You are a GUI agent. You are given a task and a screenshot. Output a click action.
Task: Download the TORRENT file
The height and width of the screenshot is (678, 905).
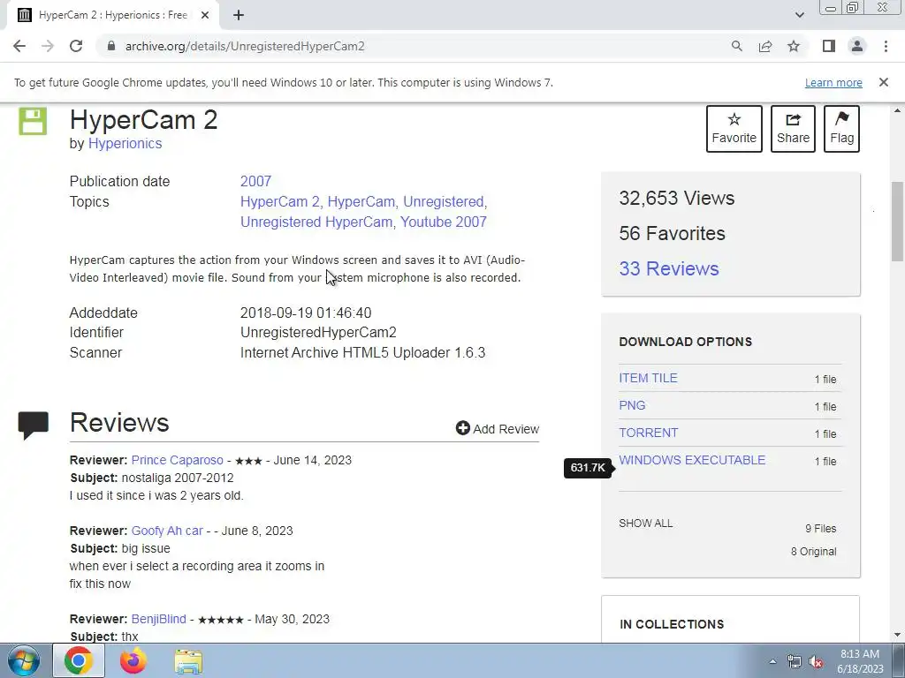click(648, 433)
